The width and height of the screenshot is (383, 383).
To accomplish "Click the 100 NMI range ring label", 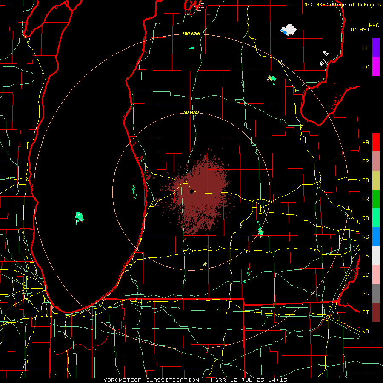I will [191, 34].
